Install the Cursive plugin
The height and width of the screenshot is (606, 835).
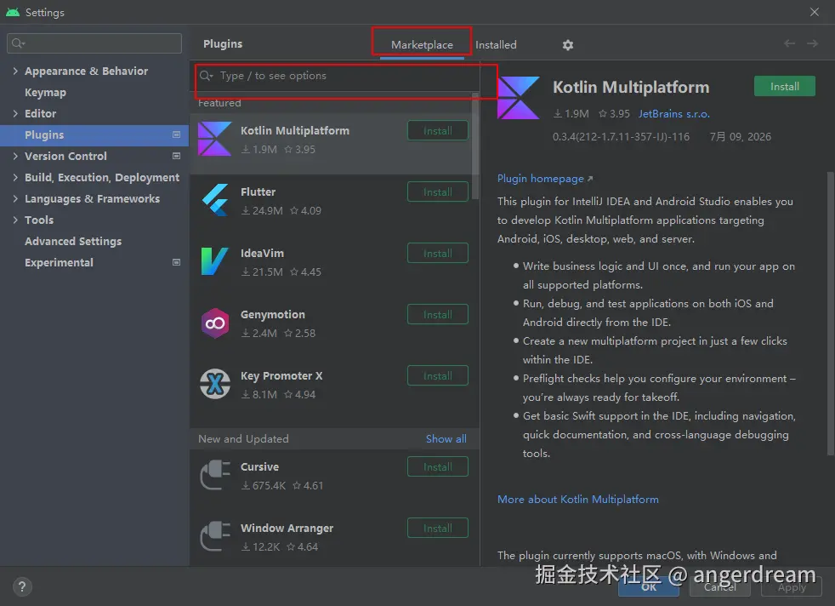coord(438,467)
